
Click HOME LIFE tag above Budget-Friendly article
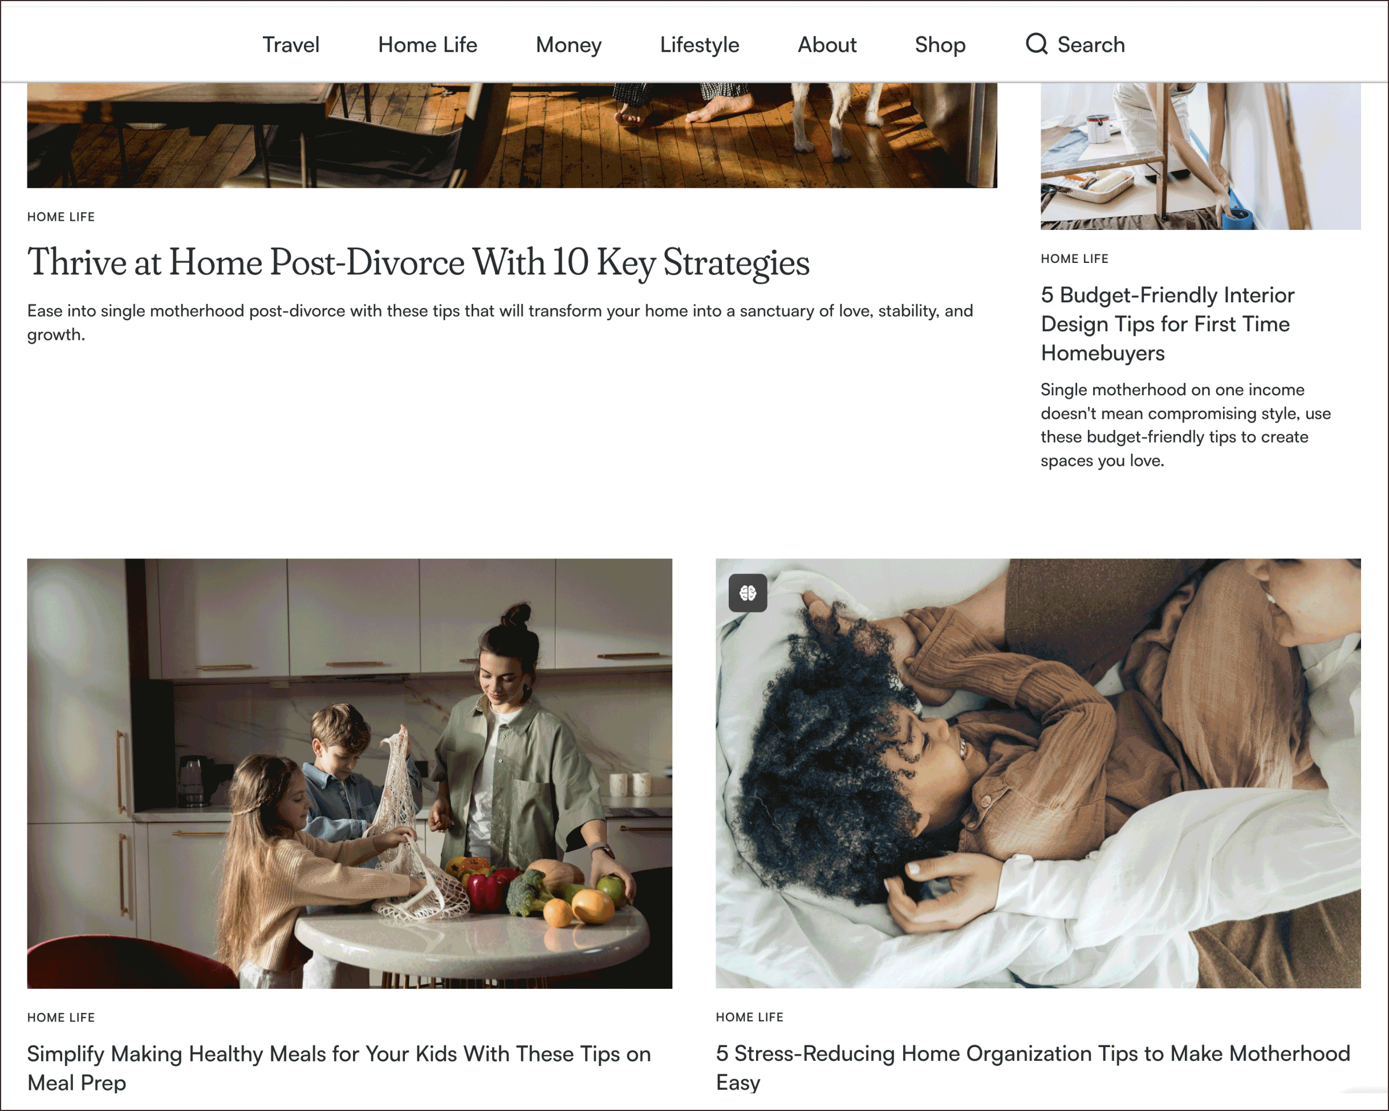coord(1075,259)
